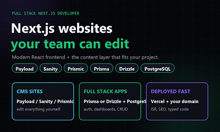Image resolution: width=220 pixels, height=132 pixels.
Task: Click 'Vercel + your domain' card text
Action: pos(175,101)
